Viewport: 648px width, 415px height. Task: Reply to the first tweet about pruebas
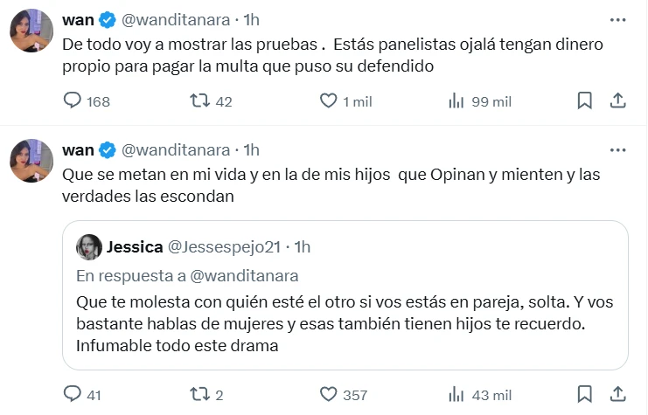tap(73, 101)
